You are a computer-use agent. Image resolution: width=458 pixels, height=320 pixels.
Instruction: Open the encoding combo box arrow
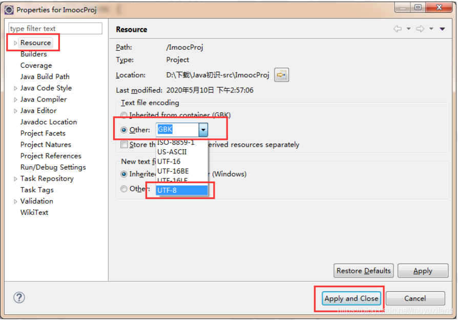203,130
